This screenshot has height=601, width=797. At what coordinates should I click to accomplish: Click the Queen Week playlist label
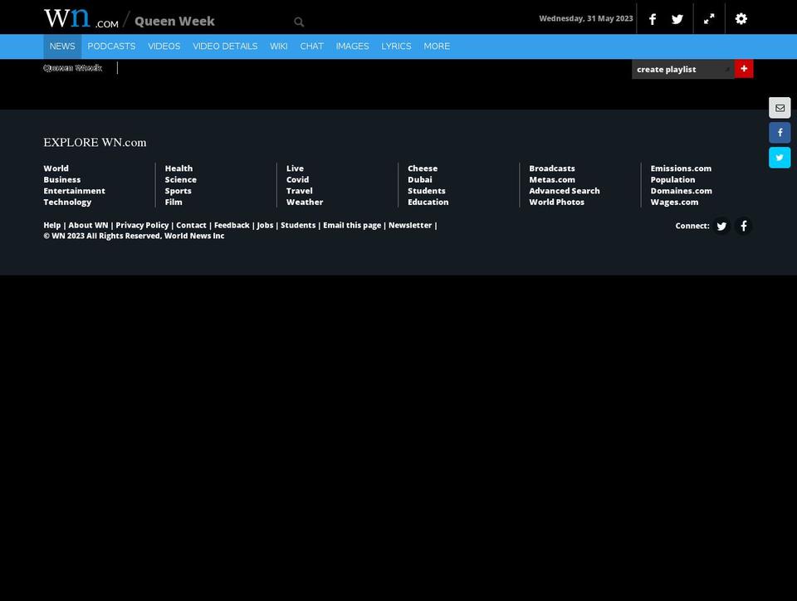point(73,68)
